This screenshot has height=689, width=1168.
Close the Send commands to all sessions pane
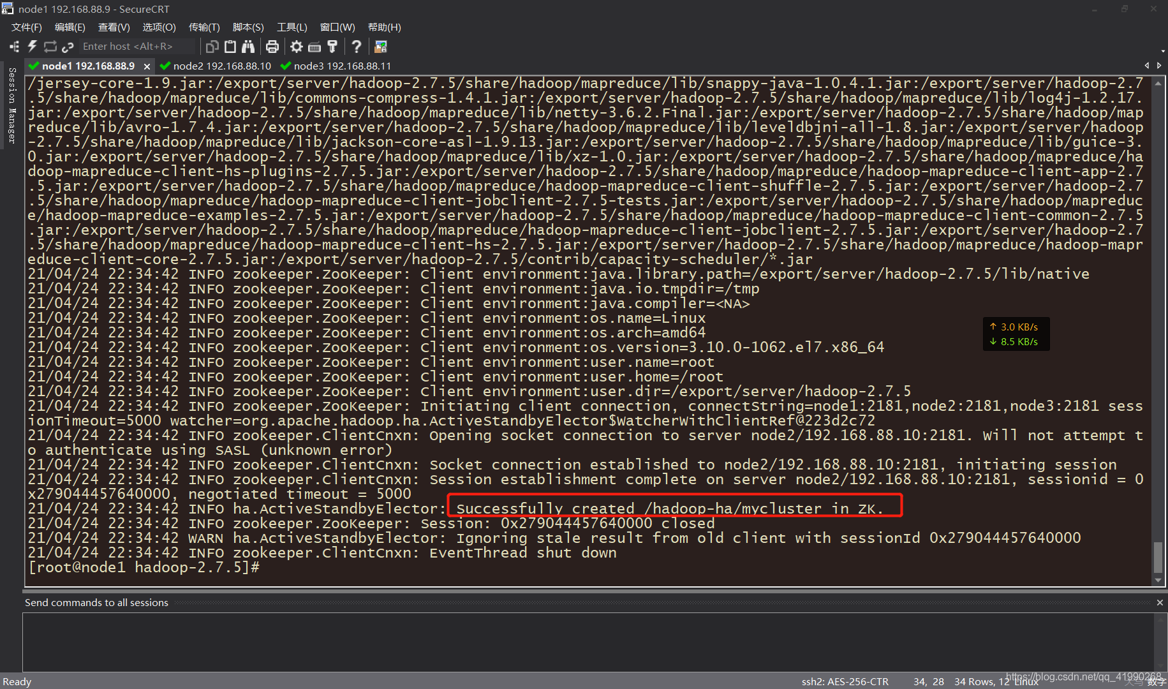point(1160,602)
